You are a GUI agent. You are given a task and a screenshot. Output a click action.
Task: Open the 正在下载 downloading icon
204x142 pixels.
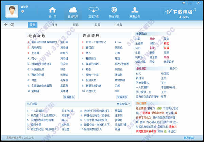[93, 12]
